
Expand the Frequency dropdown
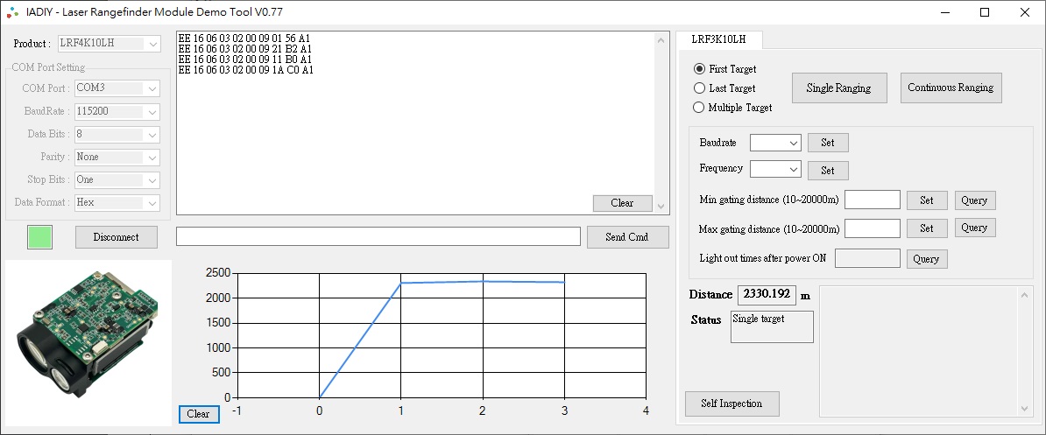click(776, 170)
